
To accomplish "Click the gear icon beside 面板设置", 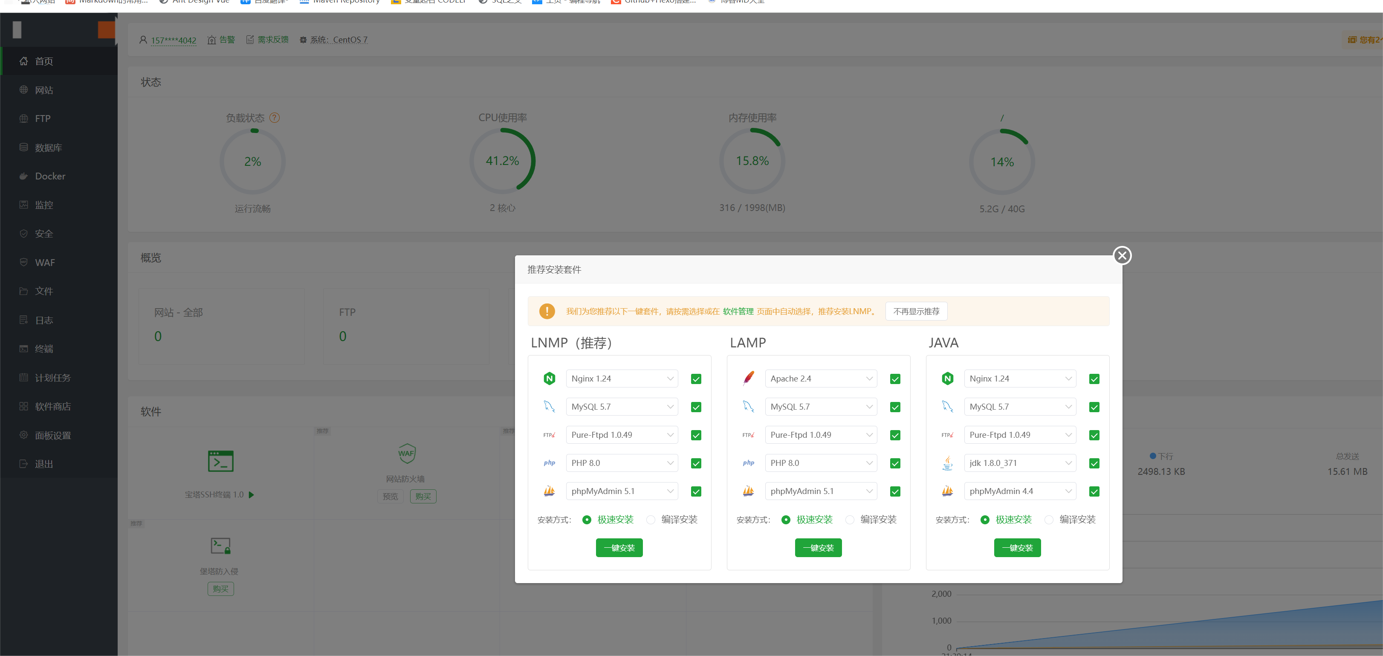I will 23,435.
